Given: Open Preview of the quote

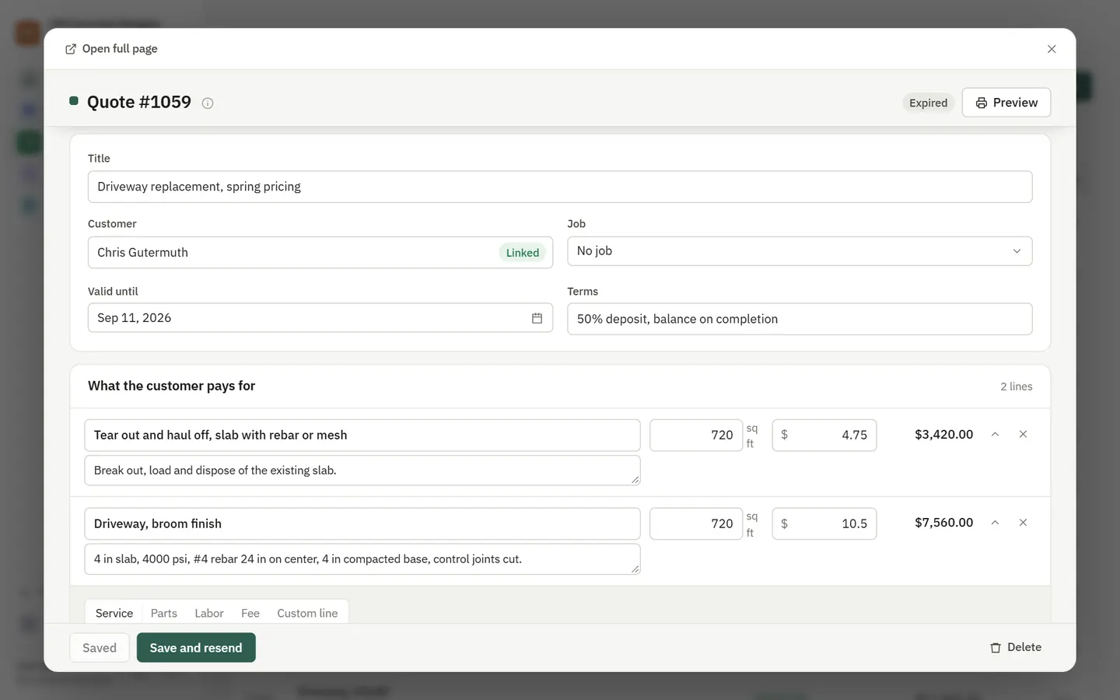Looking at the screenshot, I should 1006,103.
